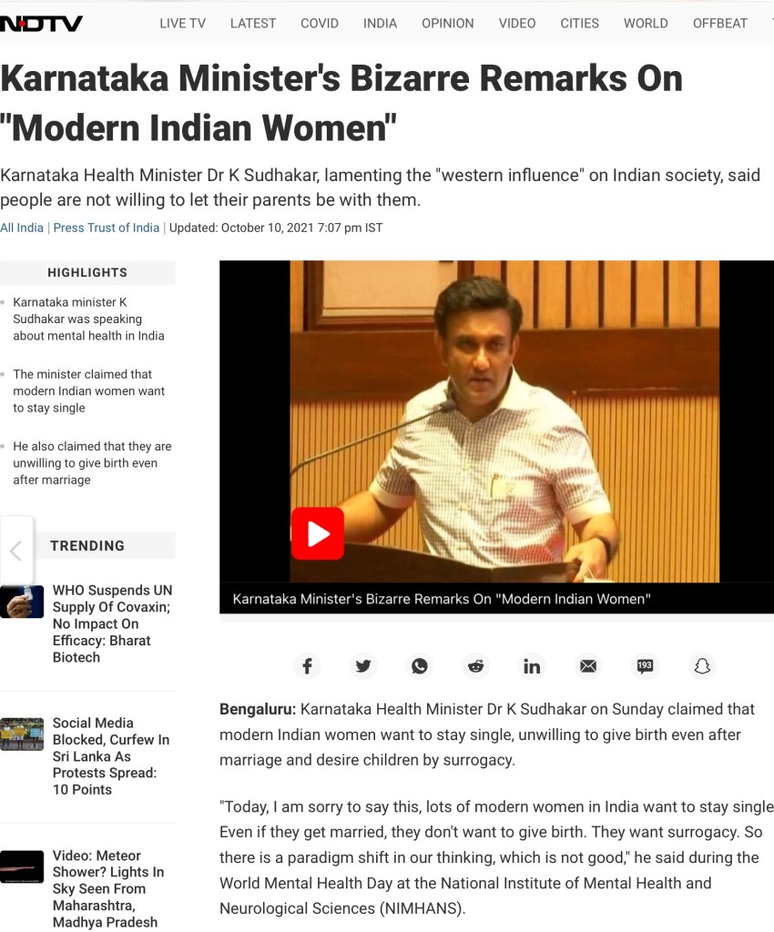Share article on Reddit
This screenshot has width=774, height=932.
coord(475,665)
